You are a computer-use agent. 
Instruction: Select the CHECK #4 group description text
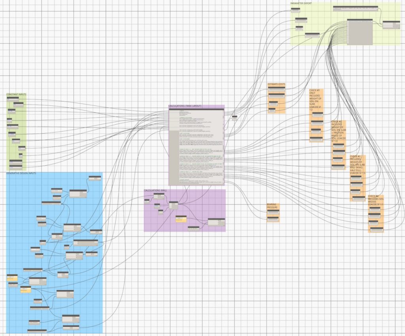376,200
